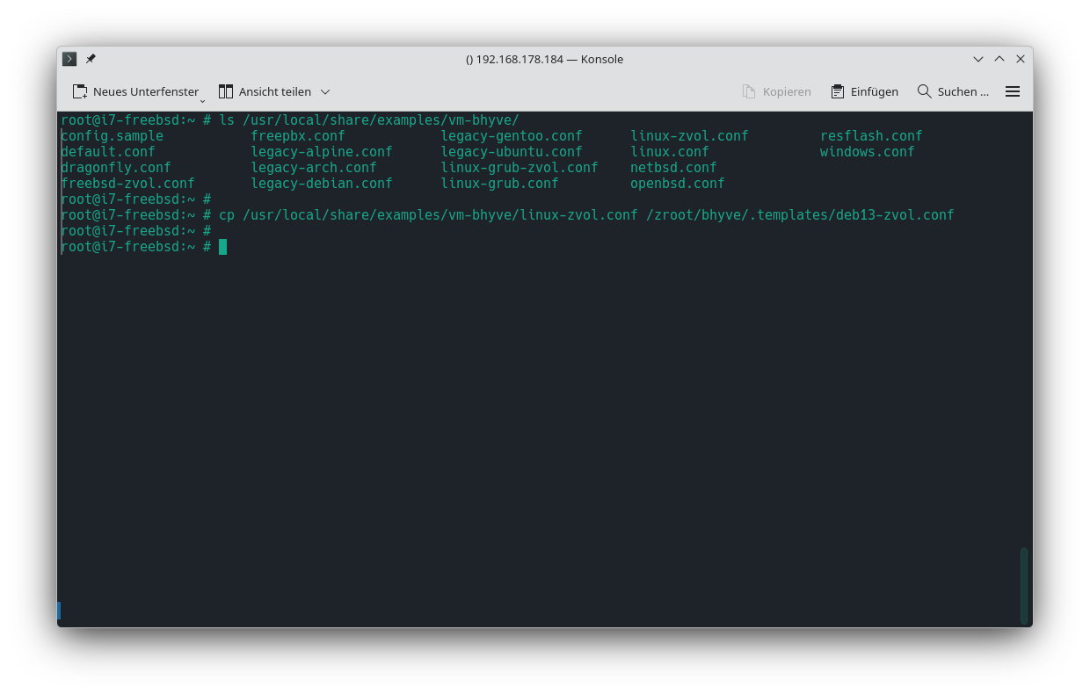Open the Neues Unterfenster dropdown arrow

(x=202, y=99)
